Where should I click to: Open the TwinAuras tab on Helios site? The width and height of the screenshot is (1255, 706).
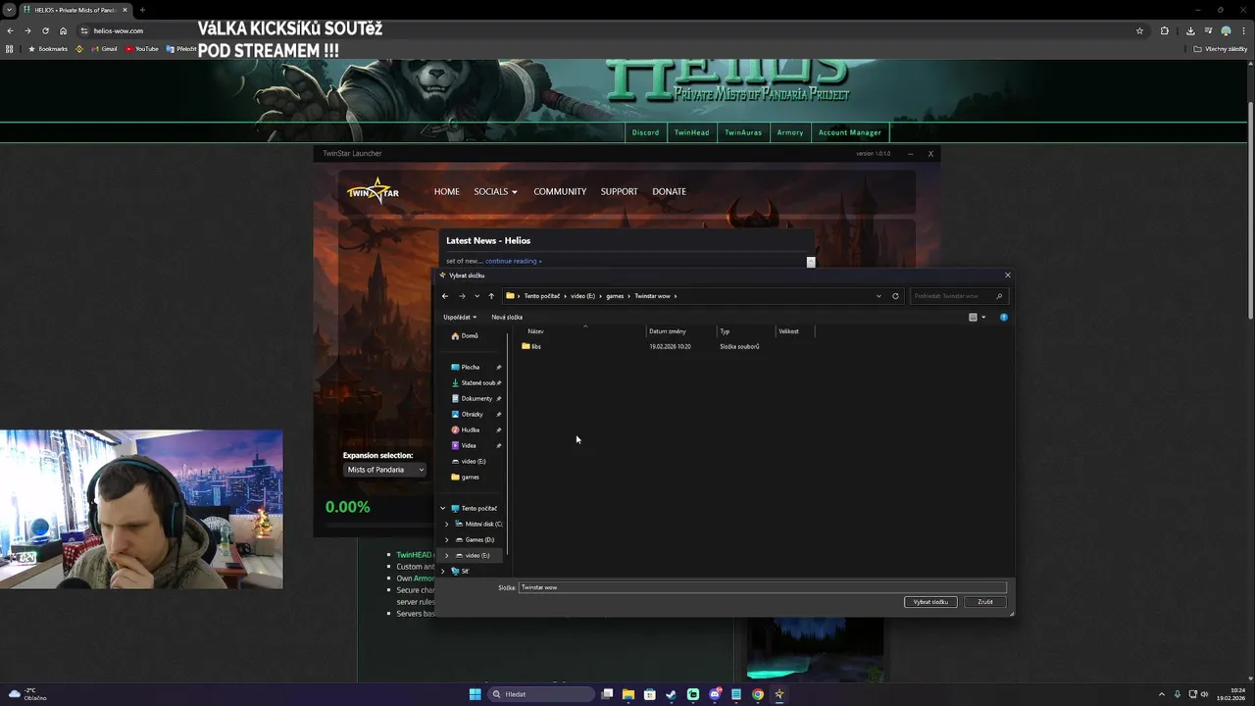point(743,132)
